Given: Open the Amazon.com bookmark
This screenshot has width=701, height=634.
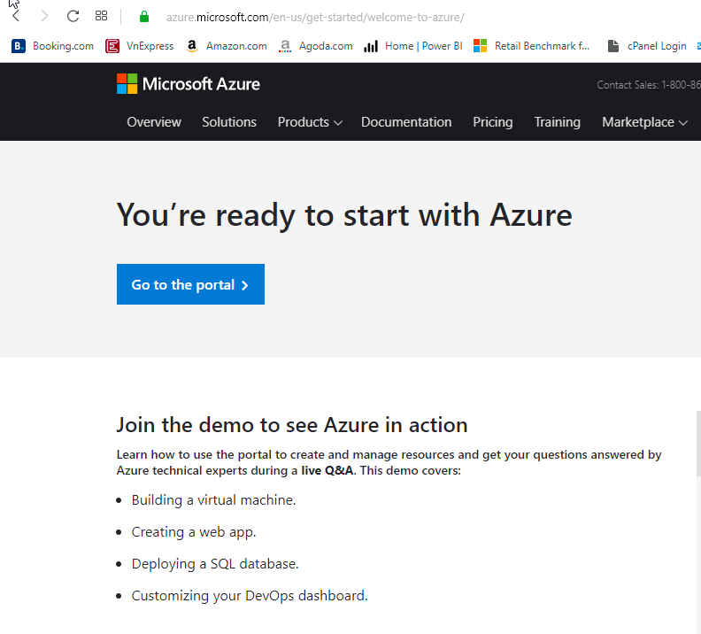Looking at the screenshot, I should click(227, 46).
